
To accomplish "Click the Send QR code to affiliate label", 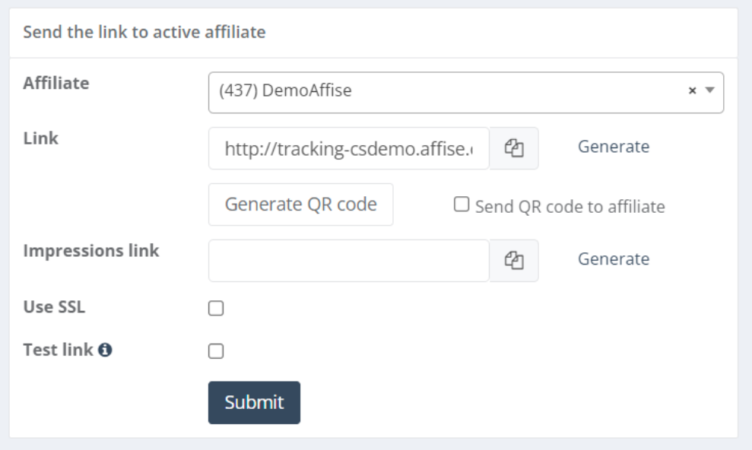I will point(570,207).
